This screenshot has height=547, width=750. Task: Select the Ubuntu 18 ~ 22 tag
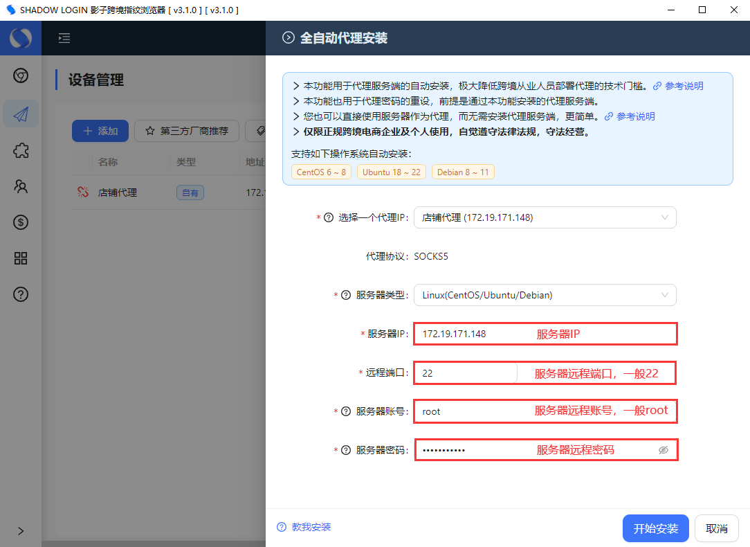point(391,172)
